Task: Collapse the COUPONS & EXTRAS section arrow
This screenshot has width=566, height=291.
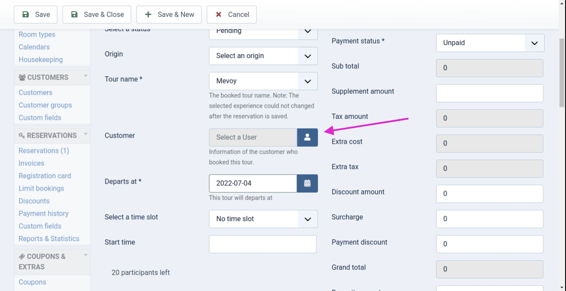Action: pos(86,255)
